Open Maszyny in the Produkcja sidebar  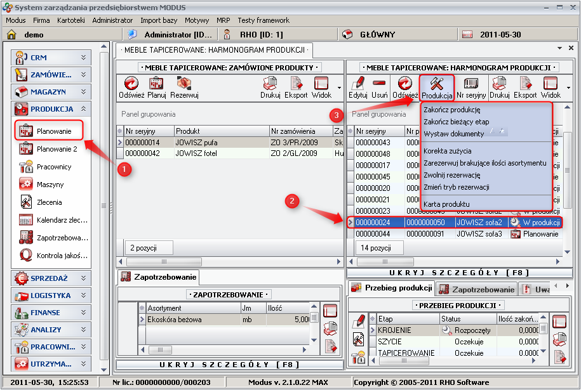(50, 185)
